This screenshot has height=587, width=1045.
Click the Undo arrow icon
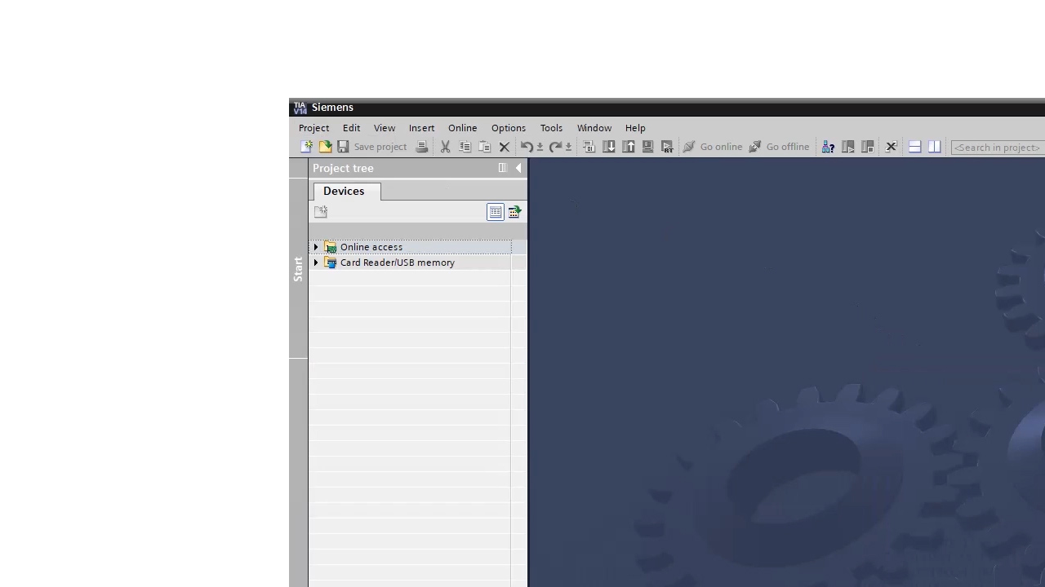(525, 146)
